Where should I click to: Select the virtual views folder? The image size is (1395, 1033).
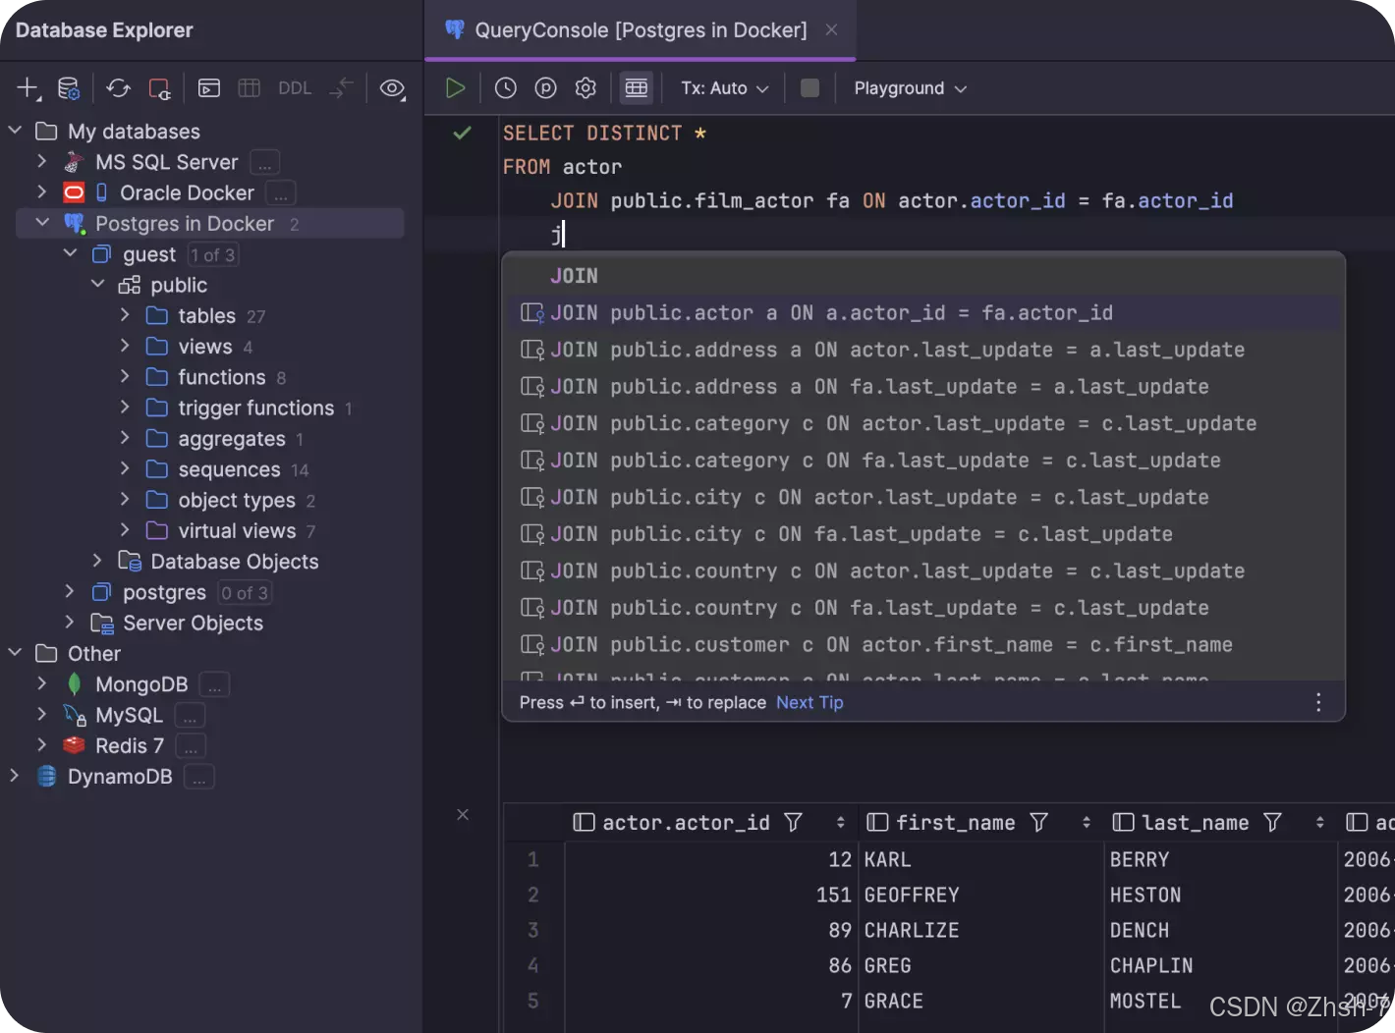point(237,530)
